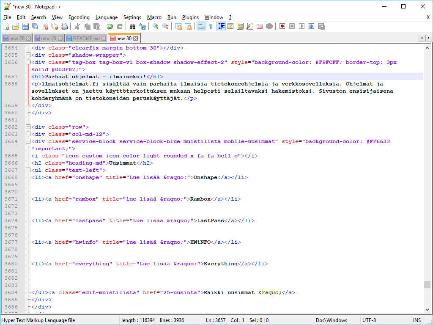The image size is (433, 325).
Task: Open the Edit menu
Action: tap(21, 17)
